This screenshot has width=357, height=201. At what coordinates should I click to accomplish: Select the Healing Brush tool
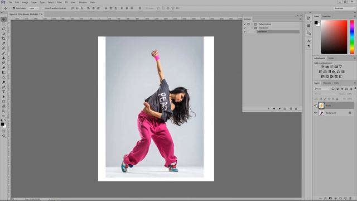3,49
